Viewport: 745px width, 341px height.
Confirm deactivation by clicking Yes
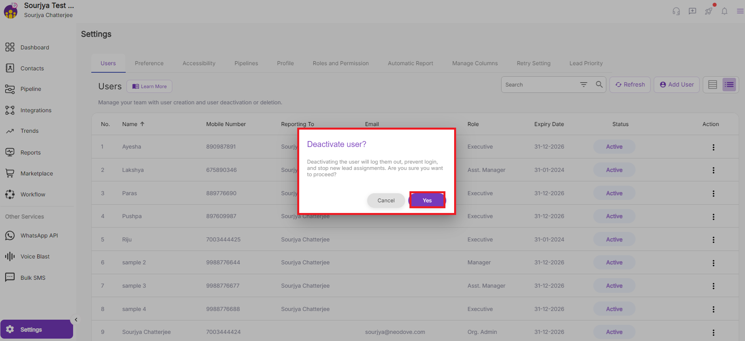coord(427,200)
